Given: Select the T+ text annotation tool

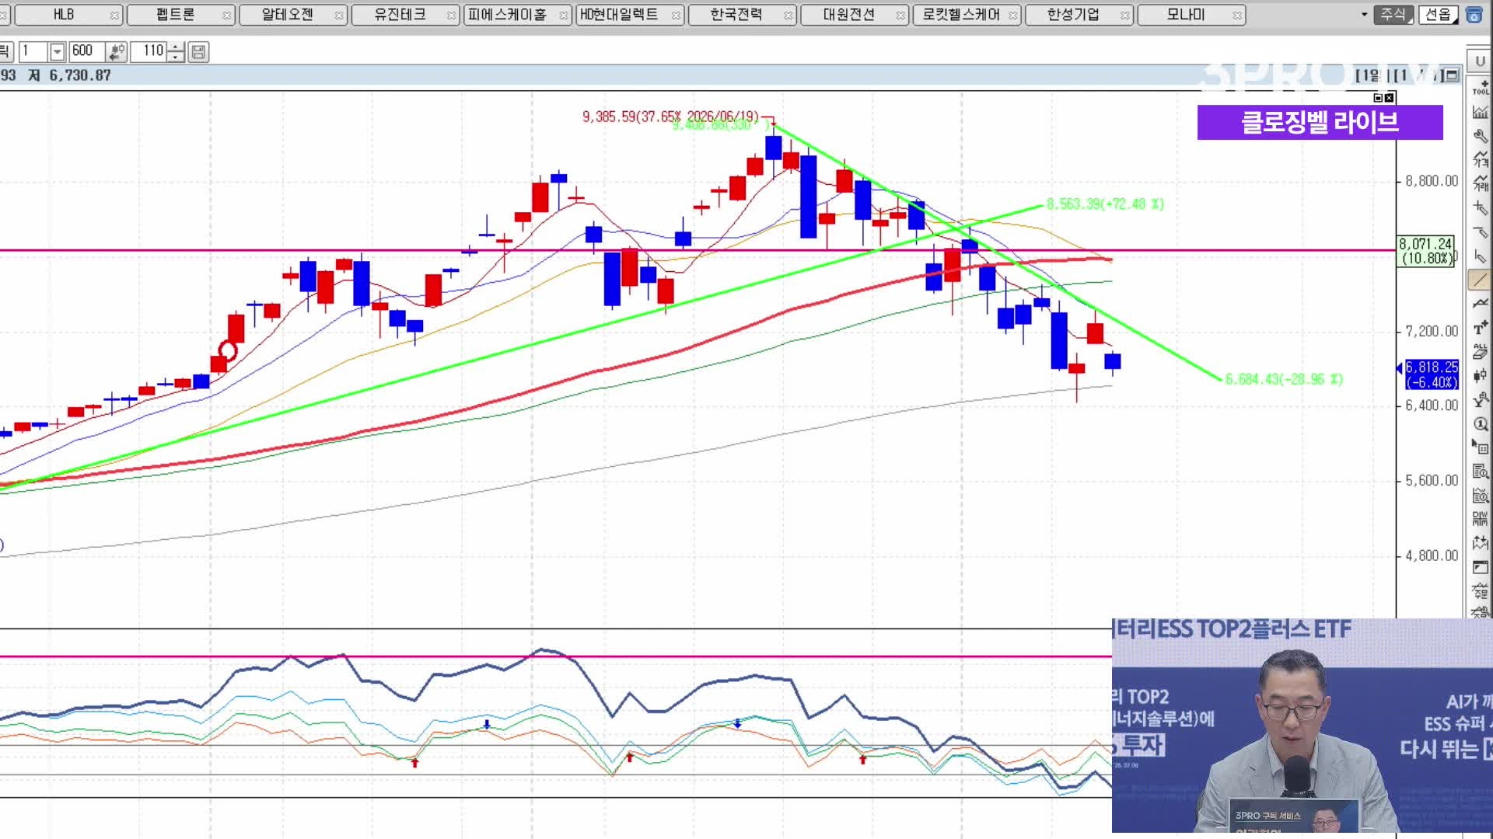Looking at the screenshot, I should point(1480,327).
